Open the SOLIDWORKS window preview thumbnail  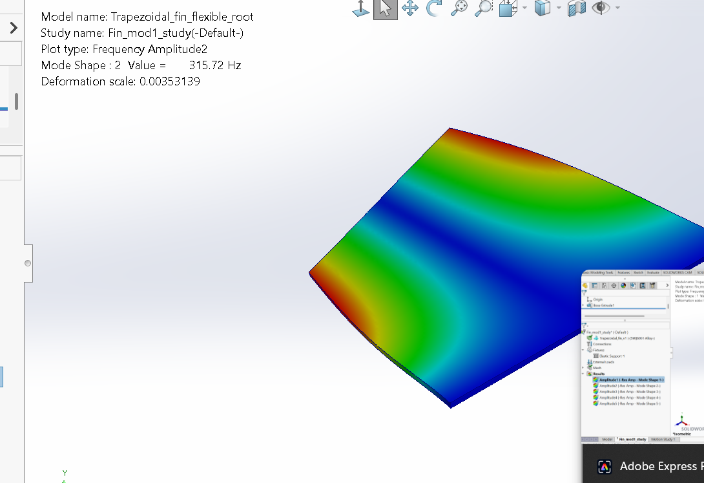coord(643,356)
